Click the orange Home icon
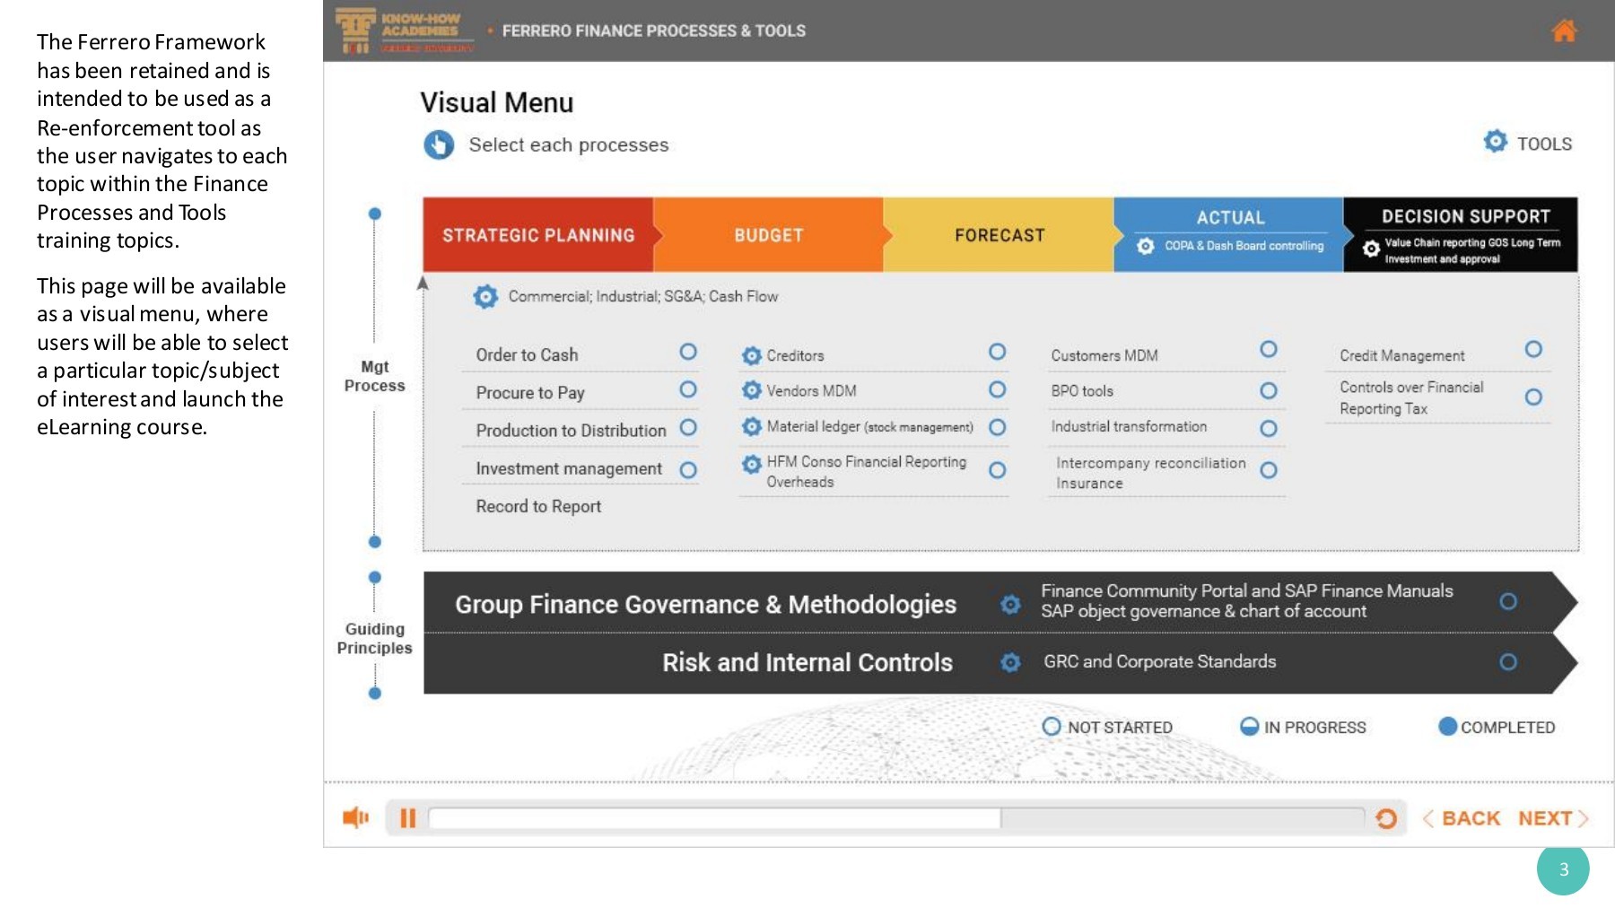The width and height of the screenshot is (1615, 908). pyautogui.click(x=1564, y=31)
